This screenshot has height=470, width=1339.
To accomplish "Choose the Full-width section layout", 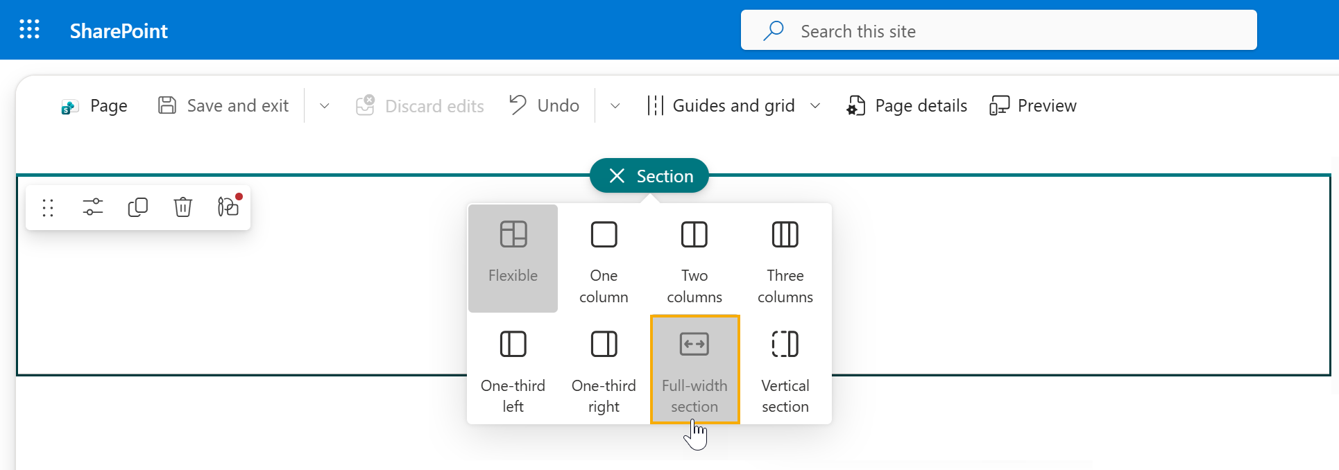I will 694,369.
